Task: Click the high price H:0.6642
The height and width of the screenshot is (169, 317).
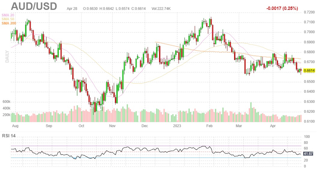Action: coord(106,9)
